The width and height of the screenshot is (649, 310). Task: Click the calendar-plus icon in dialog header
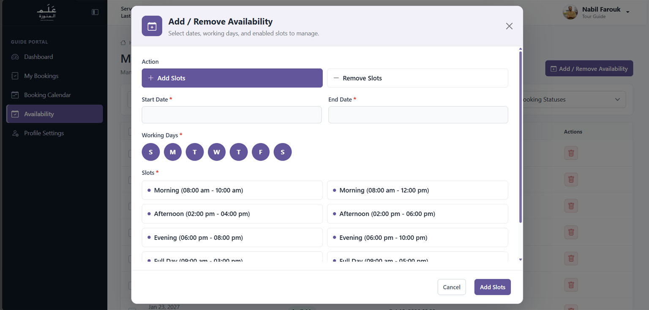point(152,26)
